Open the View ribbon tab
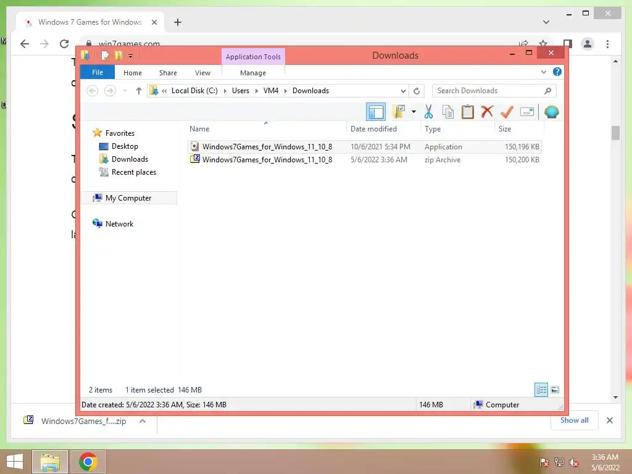Image resolution: width=632 pixels, height=474 pixels. tap(202, 73)
